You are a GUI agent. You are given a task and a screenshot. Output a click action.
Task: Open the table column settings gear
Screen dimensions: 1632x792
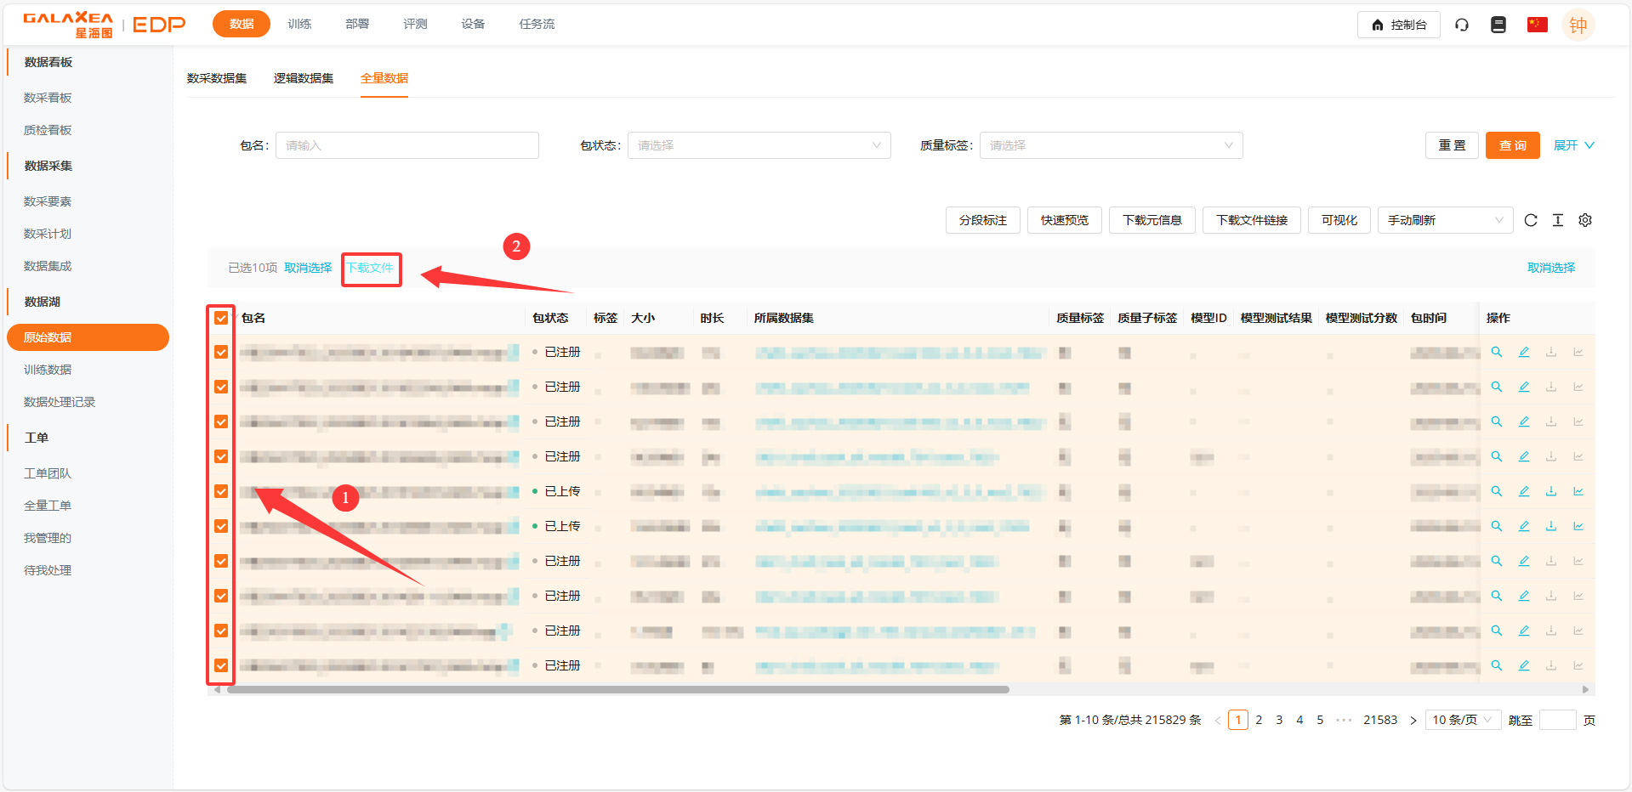(x=1585, y=220)
